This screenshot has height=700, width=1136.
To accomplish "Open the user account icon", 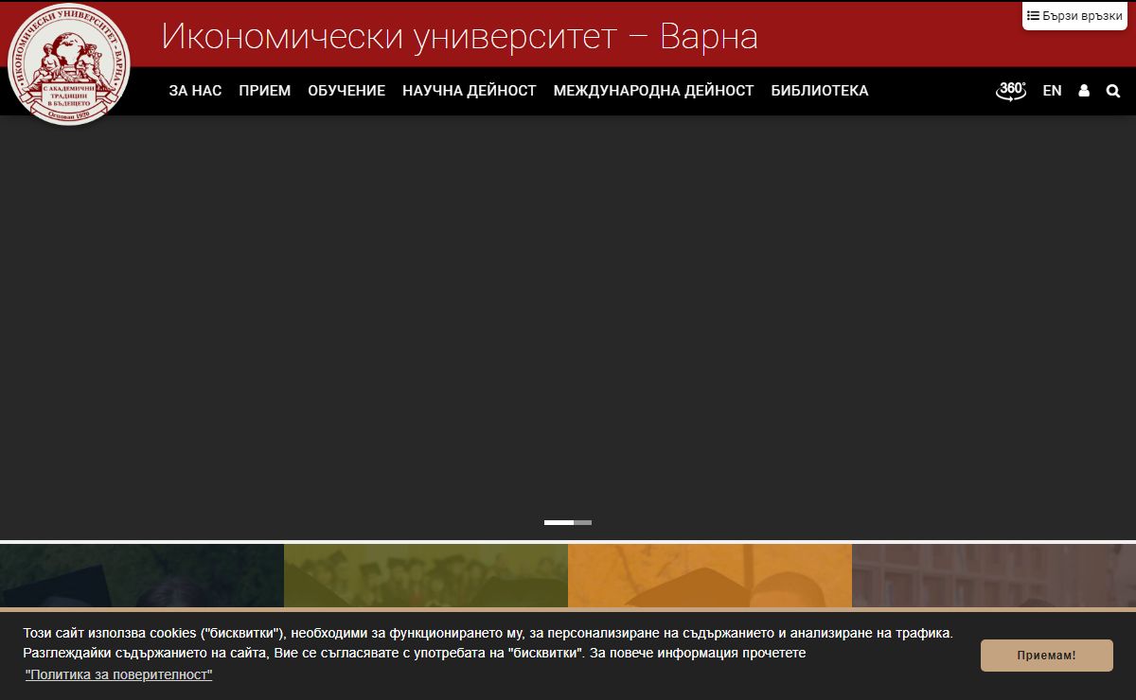I will [1084, 91].
